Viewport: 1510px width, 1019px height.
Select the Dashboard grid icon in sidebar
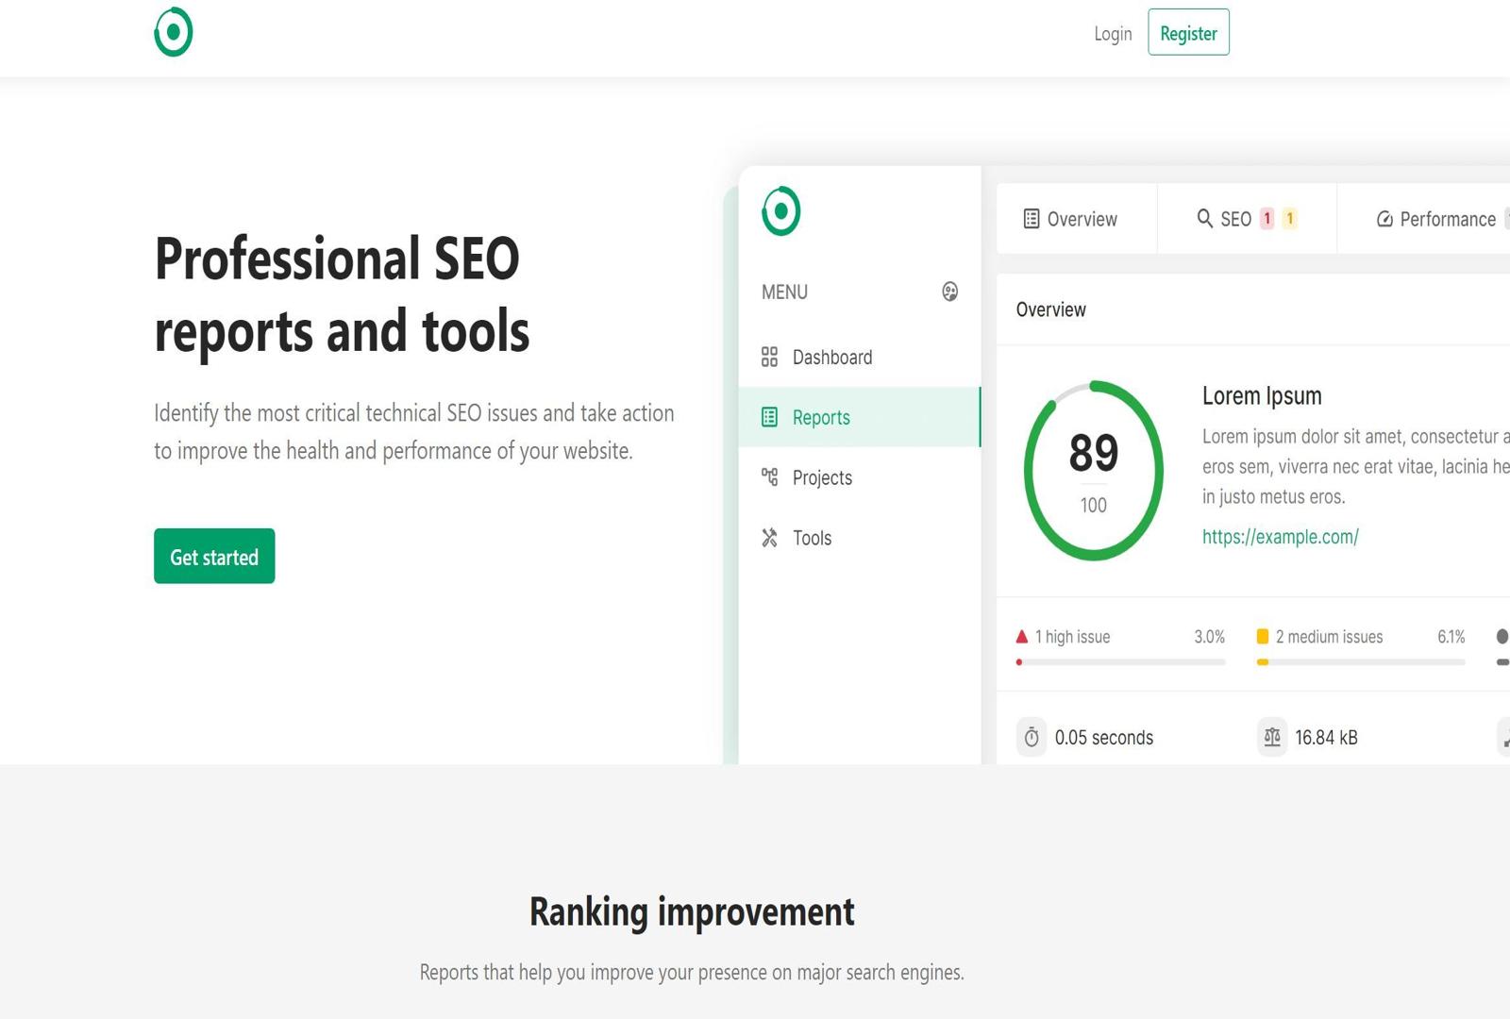click(x=768, y=357)
